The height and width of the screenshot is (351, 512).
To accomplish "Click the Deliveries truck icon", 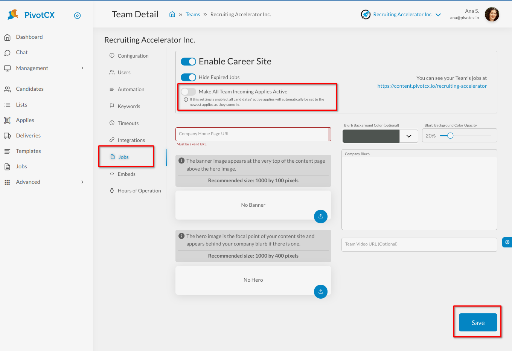I will (7, 136).
